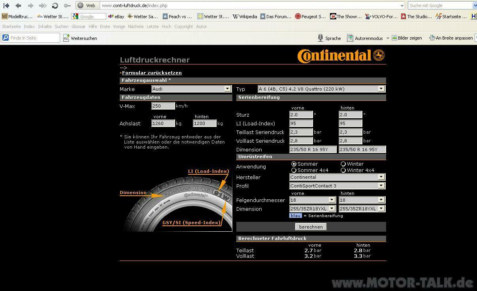
Task: Open the Profil dropdown ContiSportContact 3
Action: pos(337,185)
